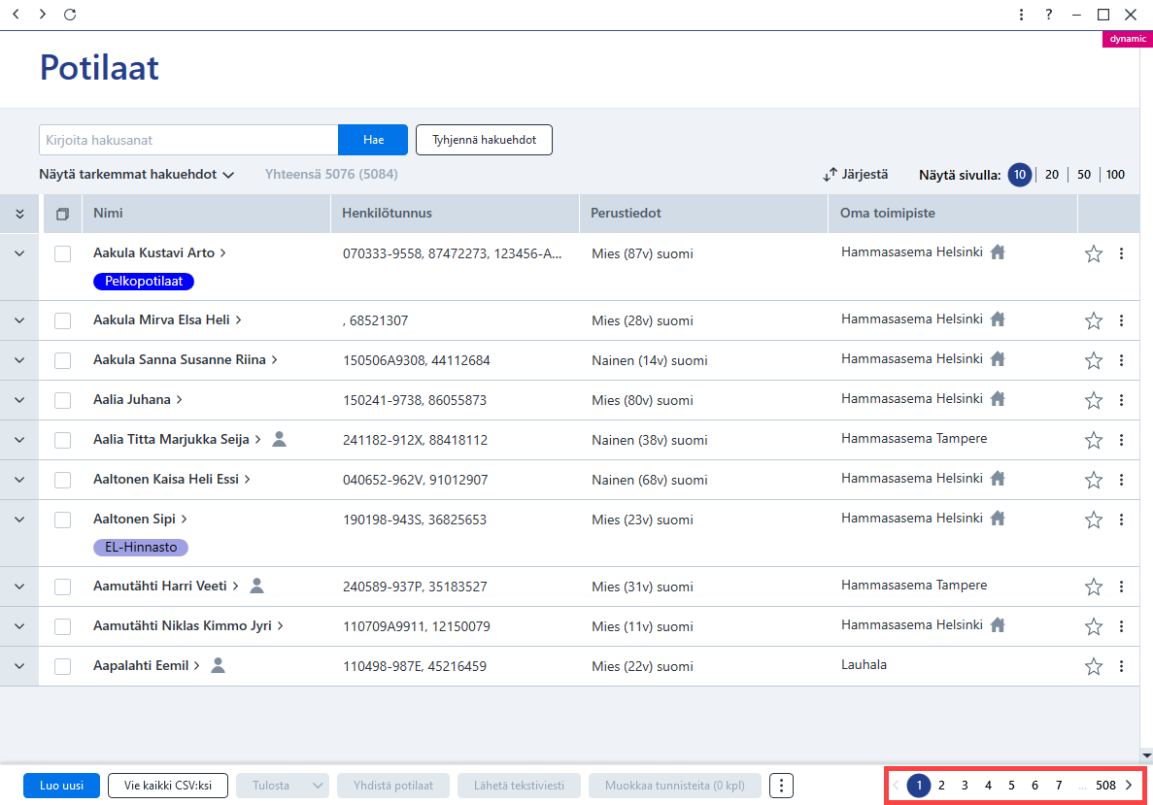This screenshot has width=1153, height=805.
Task: Expand the Aalia Titta Marjukka Seija row
Action: [19, 440]
